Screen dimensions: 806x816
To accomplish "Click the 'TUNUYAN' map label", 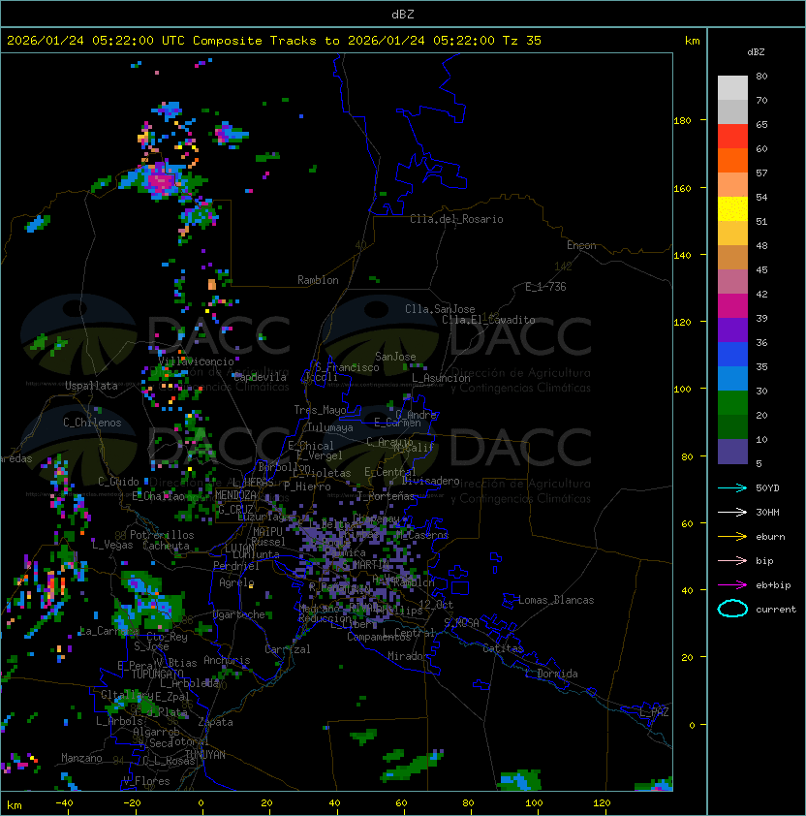I will (x=205, y=755).
